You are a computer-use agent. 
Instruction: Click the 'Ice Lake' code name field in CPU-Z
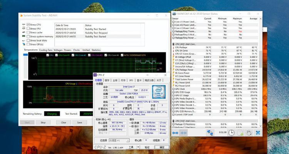pos(119,90)
